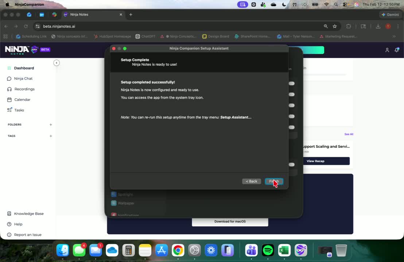Open a new Chrome tab
404x262 pixels.
pos(131,15)
